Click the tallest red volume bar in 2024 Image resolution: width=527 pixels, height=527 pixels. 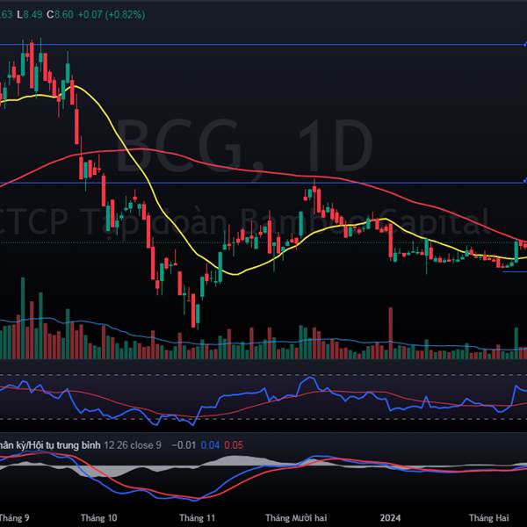(391, 333)
